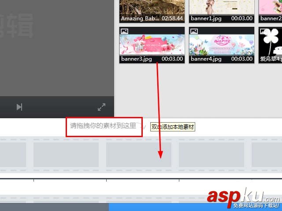
Task: Click the image-type icon on banner4.jpg
Action: tap(194, 31)
